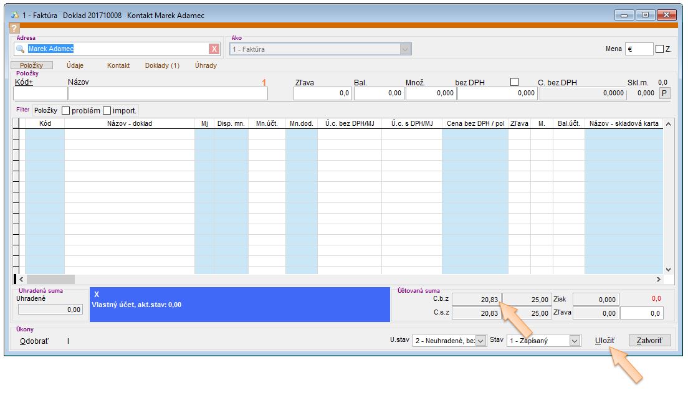
Task: Click the magnifier search icon in Adresa
Action: (x=21, y=49)
